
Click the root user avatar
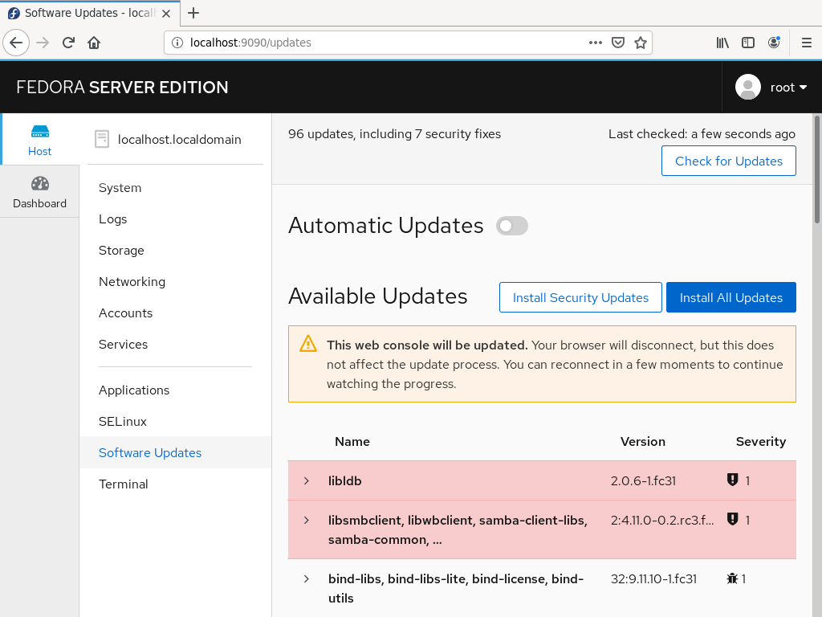(x=748, y=87)
